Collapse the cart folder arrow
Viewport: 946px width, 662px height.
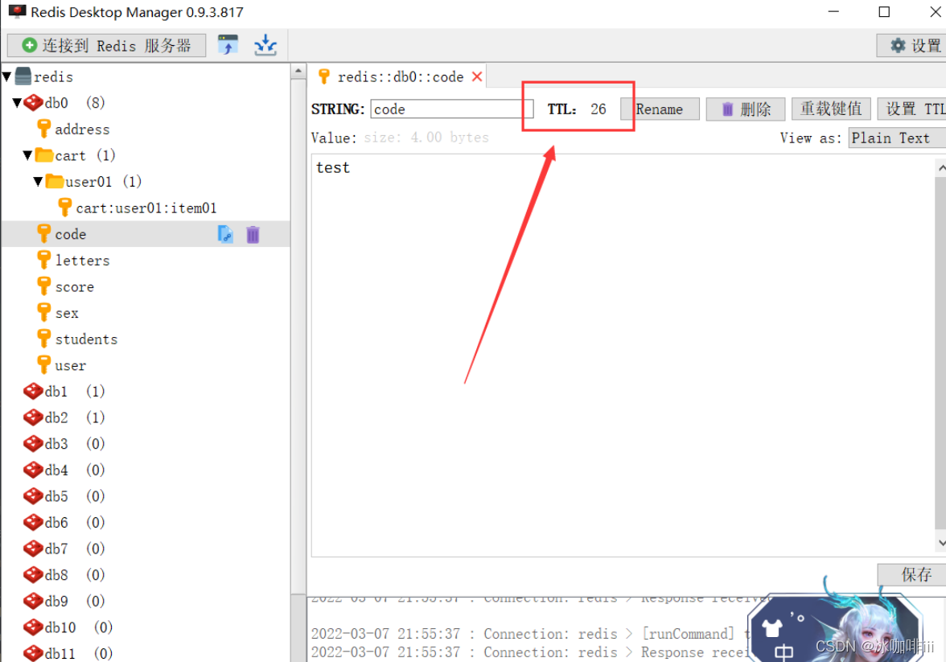27,155
